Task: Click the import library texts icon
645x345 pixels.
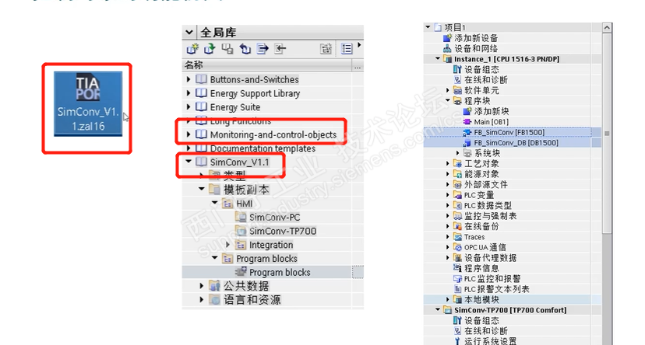Action: coord(280,49)
